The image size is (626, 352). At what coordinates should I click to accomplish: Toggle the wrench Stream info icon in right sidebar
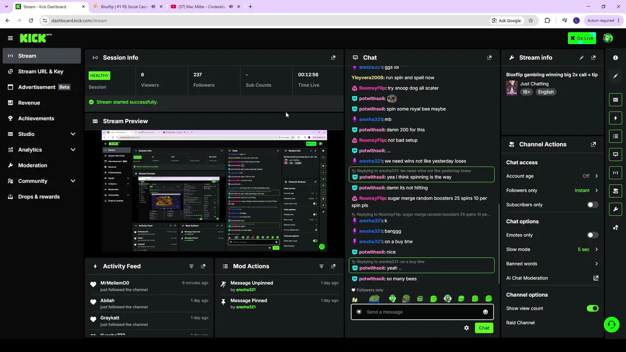615,209
